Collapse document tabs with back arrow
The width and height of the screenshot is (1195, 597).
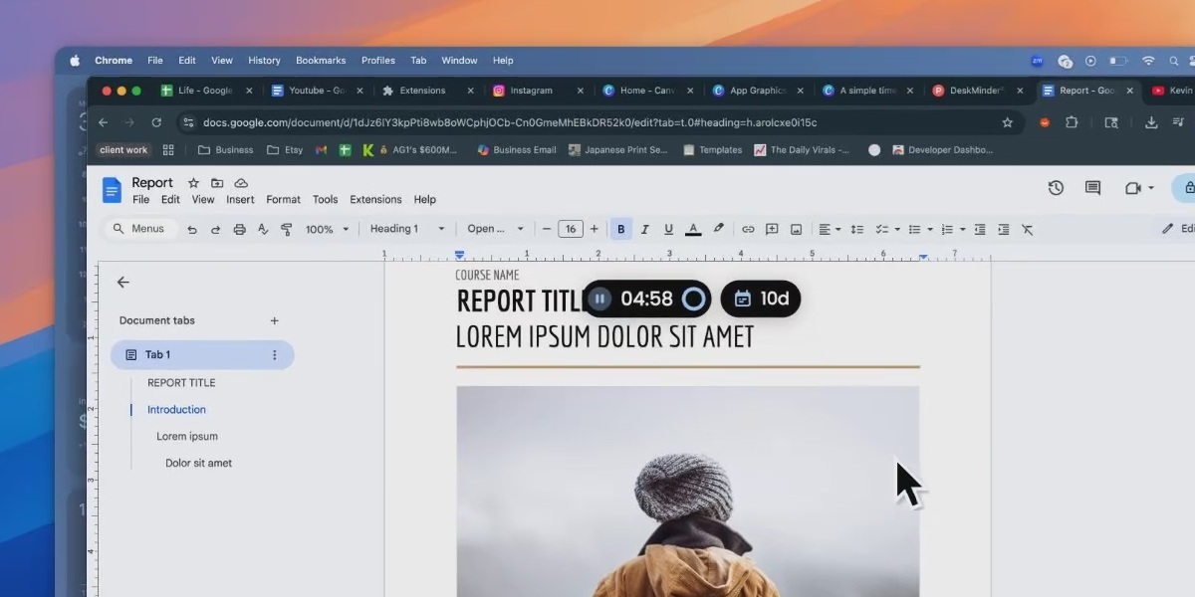(x=123, y=283)
